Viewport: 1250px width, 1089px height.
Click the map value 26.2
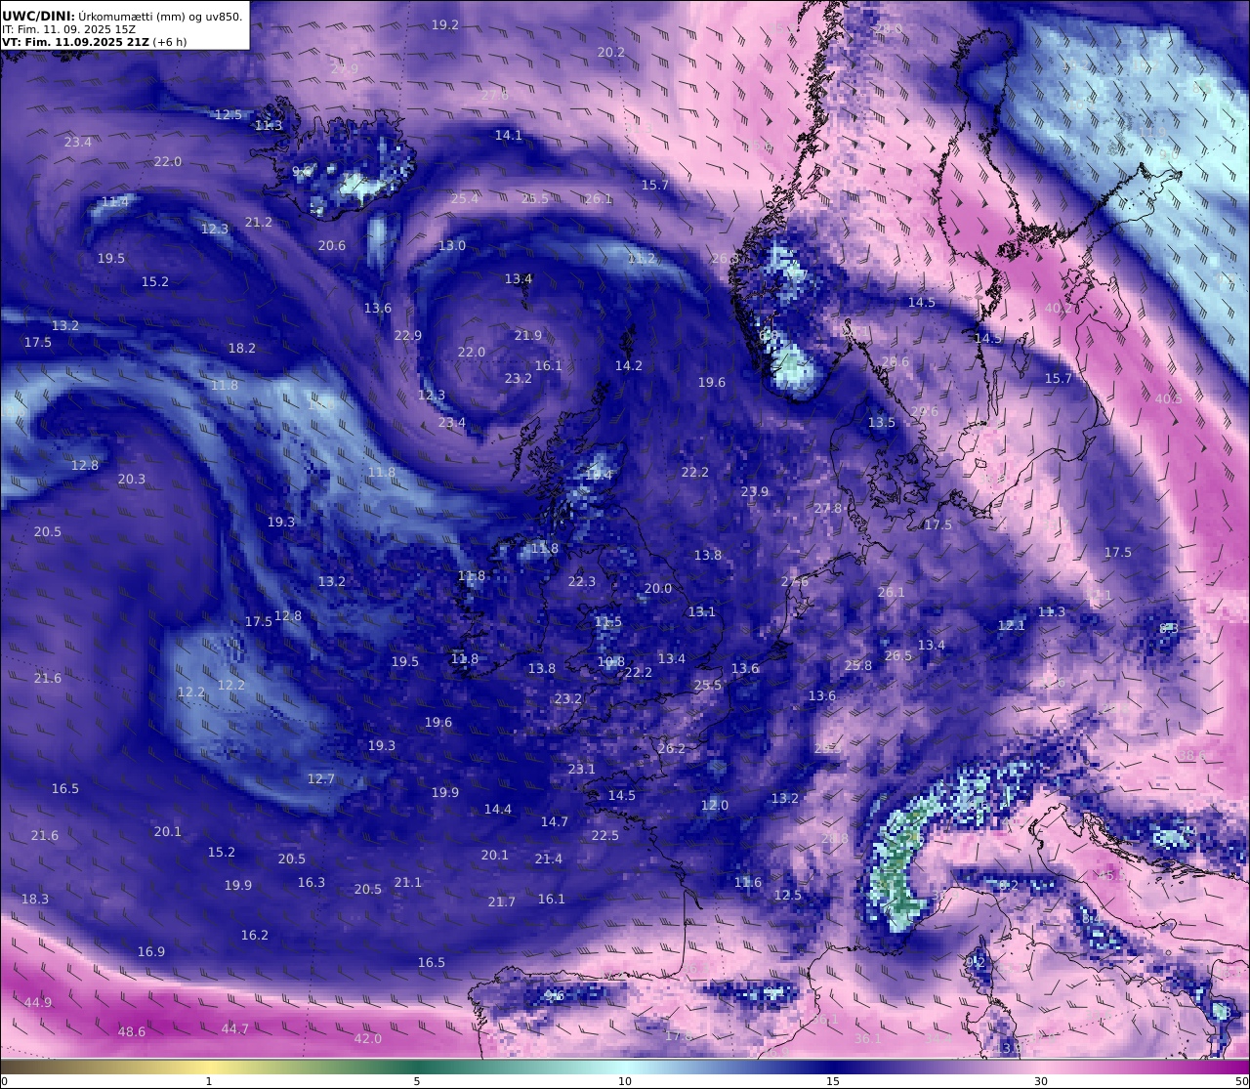(x=672, y=748)
